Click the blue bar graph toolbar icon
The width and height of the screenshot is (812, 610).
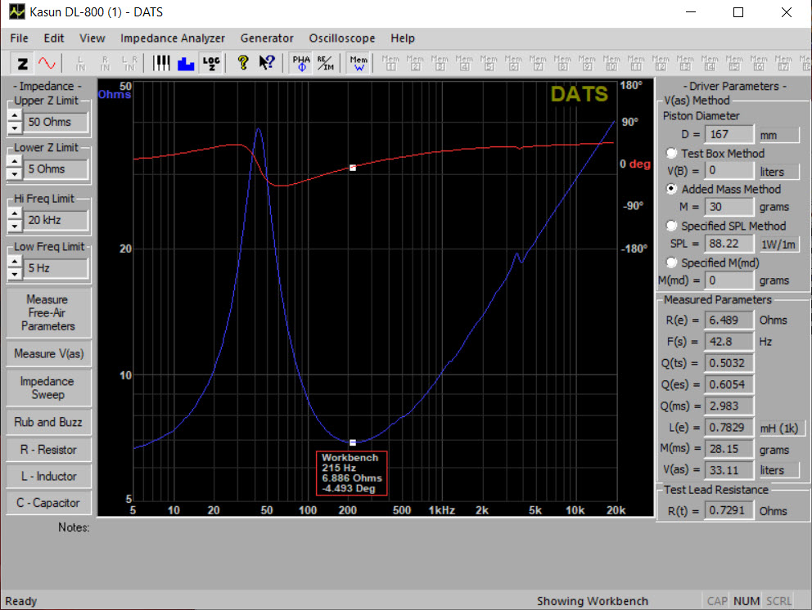pos(185,63)
